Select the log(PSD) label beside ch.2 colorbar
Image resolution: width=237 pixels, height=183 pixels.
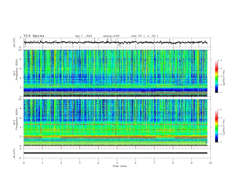pos(224,127)
